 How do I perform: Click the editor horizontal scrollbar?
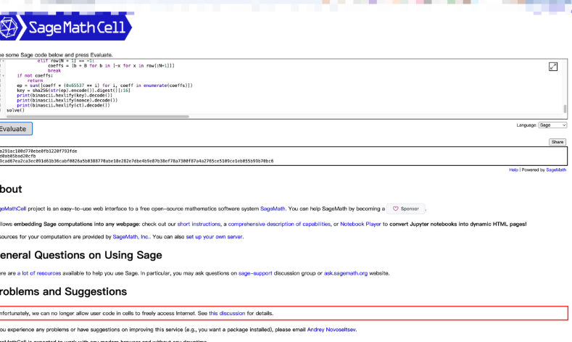[x=94, y=116]
